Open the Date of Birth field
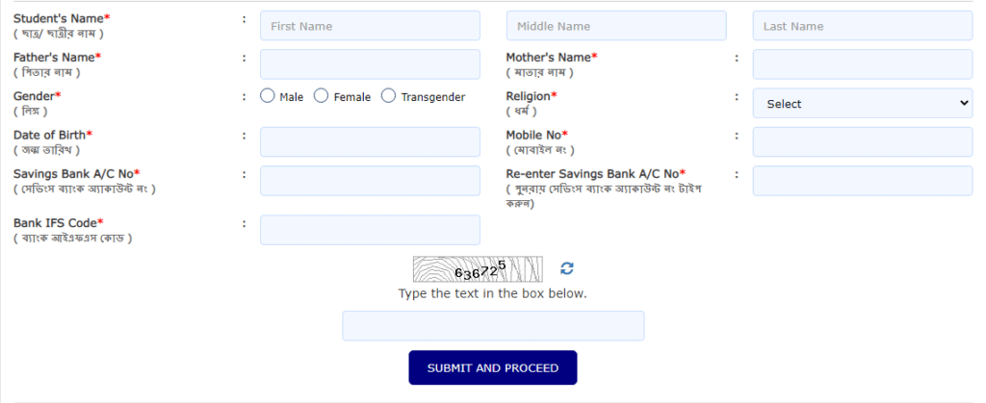This screenshot has height=403, width=986. pos(370,141)
